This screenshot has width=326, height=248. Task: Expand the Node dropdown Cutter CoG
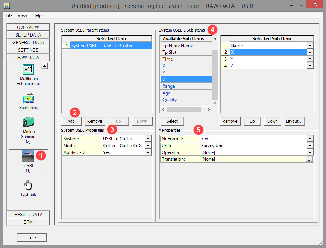point(148,146)
